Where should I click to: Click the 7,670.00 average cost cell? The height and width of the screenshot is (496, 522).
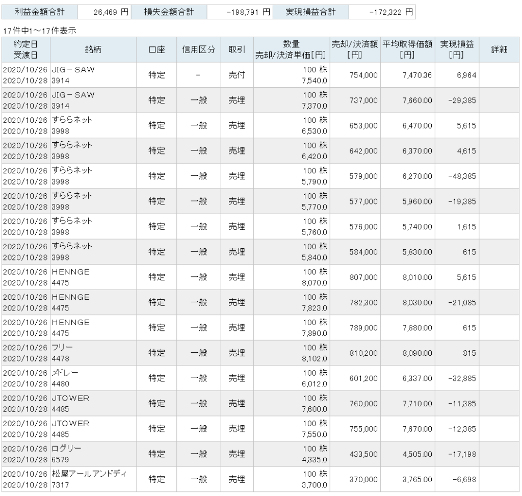coord(407,429)
